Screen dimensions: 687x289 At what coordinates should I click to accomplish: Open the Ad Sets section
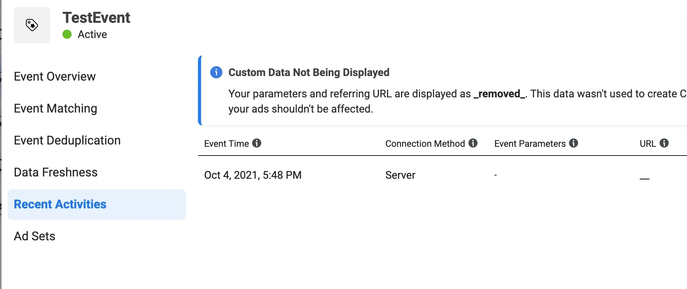tap(35, 236)
